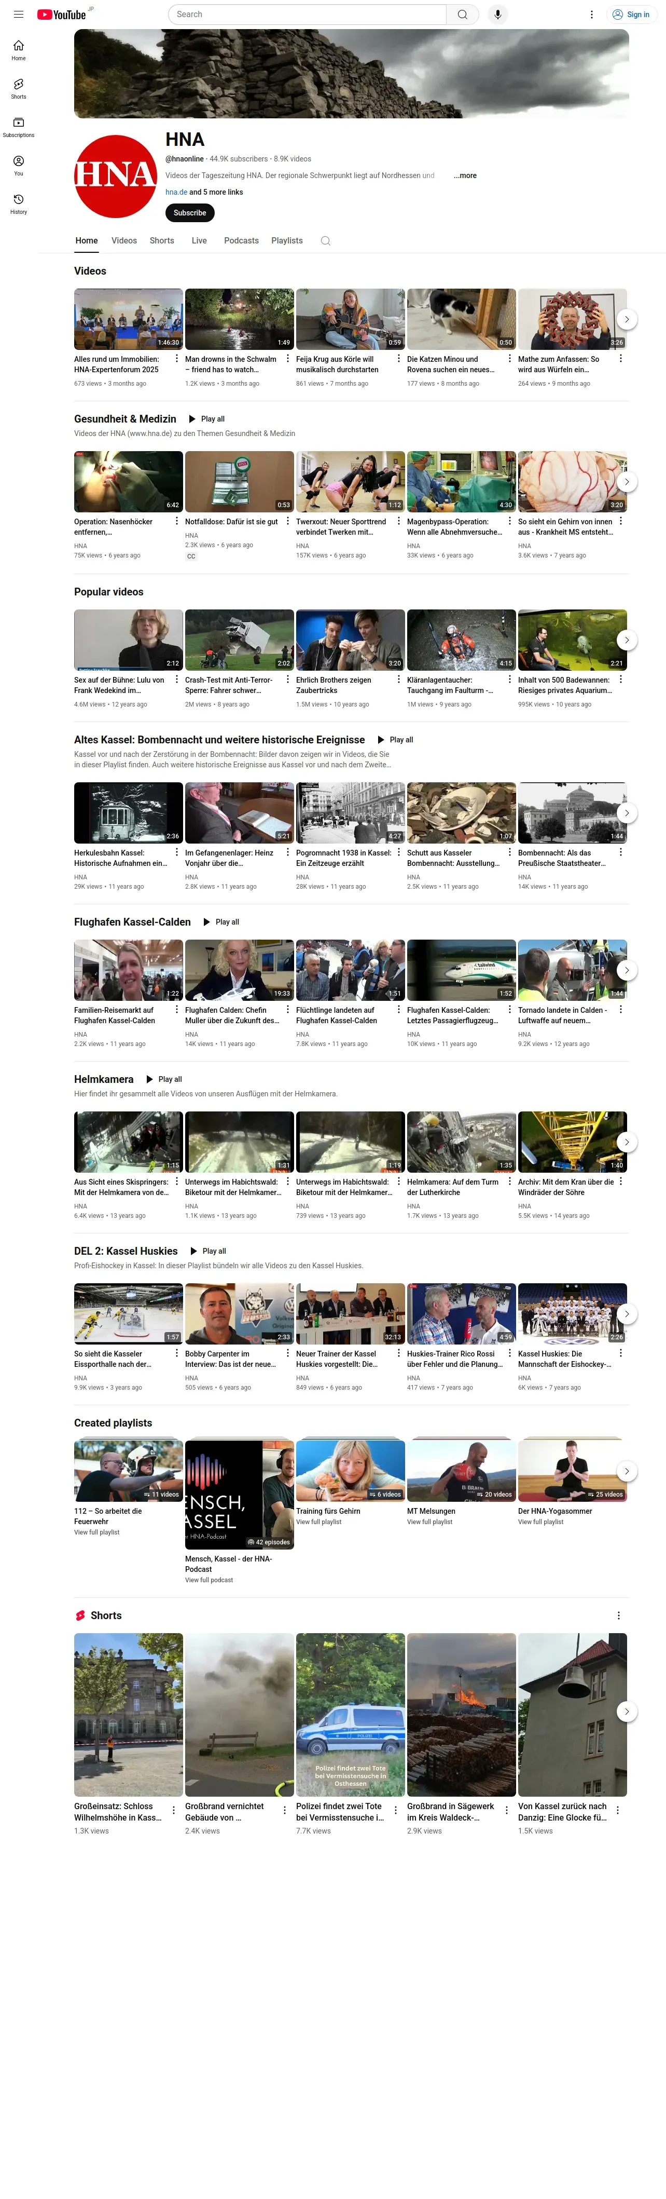
Task: Open Großbrand in Sägewerk short thumbnail
Action: click(x=461, y=1715)
